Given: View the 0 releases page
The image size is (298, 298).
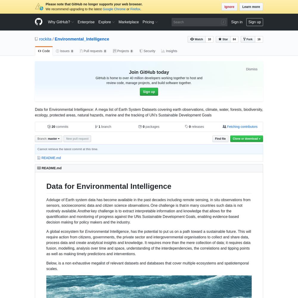Looking at the screenshot, I should [194, 127].
